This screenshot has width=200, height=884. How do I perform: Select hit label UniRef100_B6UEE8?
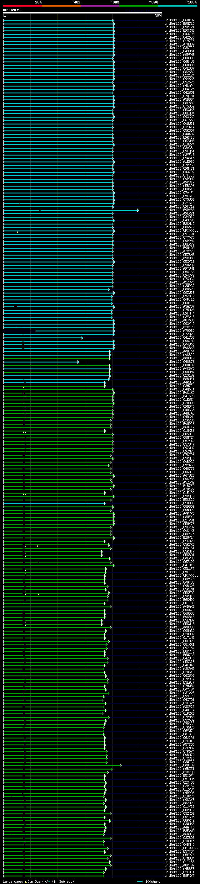pos(179,303)
